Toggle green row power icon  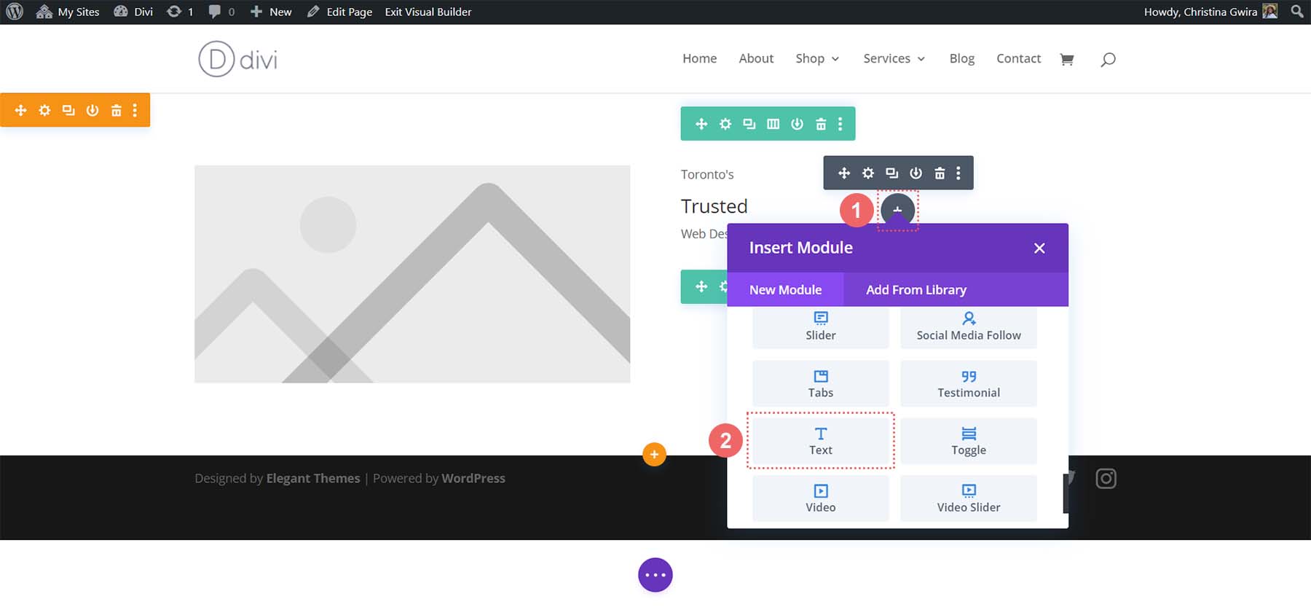(797, 124)
